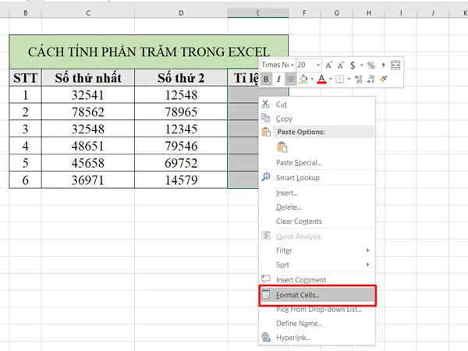Screen dimensions: 468x351
Task: Toggle bold in the mini toolbar
Action: point(266,79)
